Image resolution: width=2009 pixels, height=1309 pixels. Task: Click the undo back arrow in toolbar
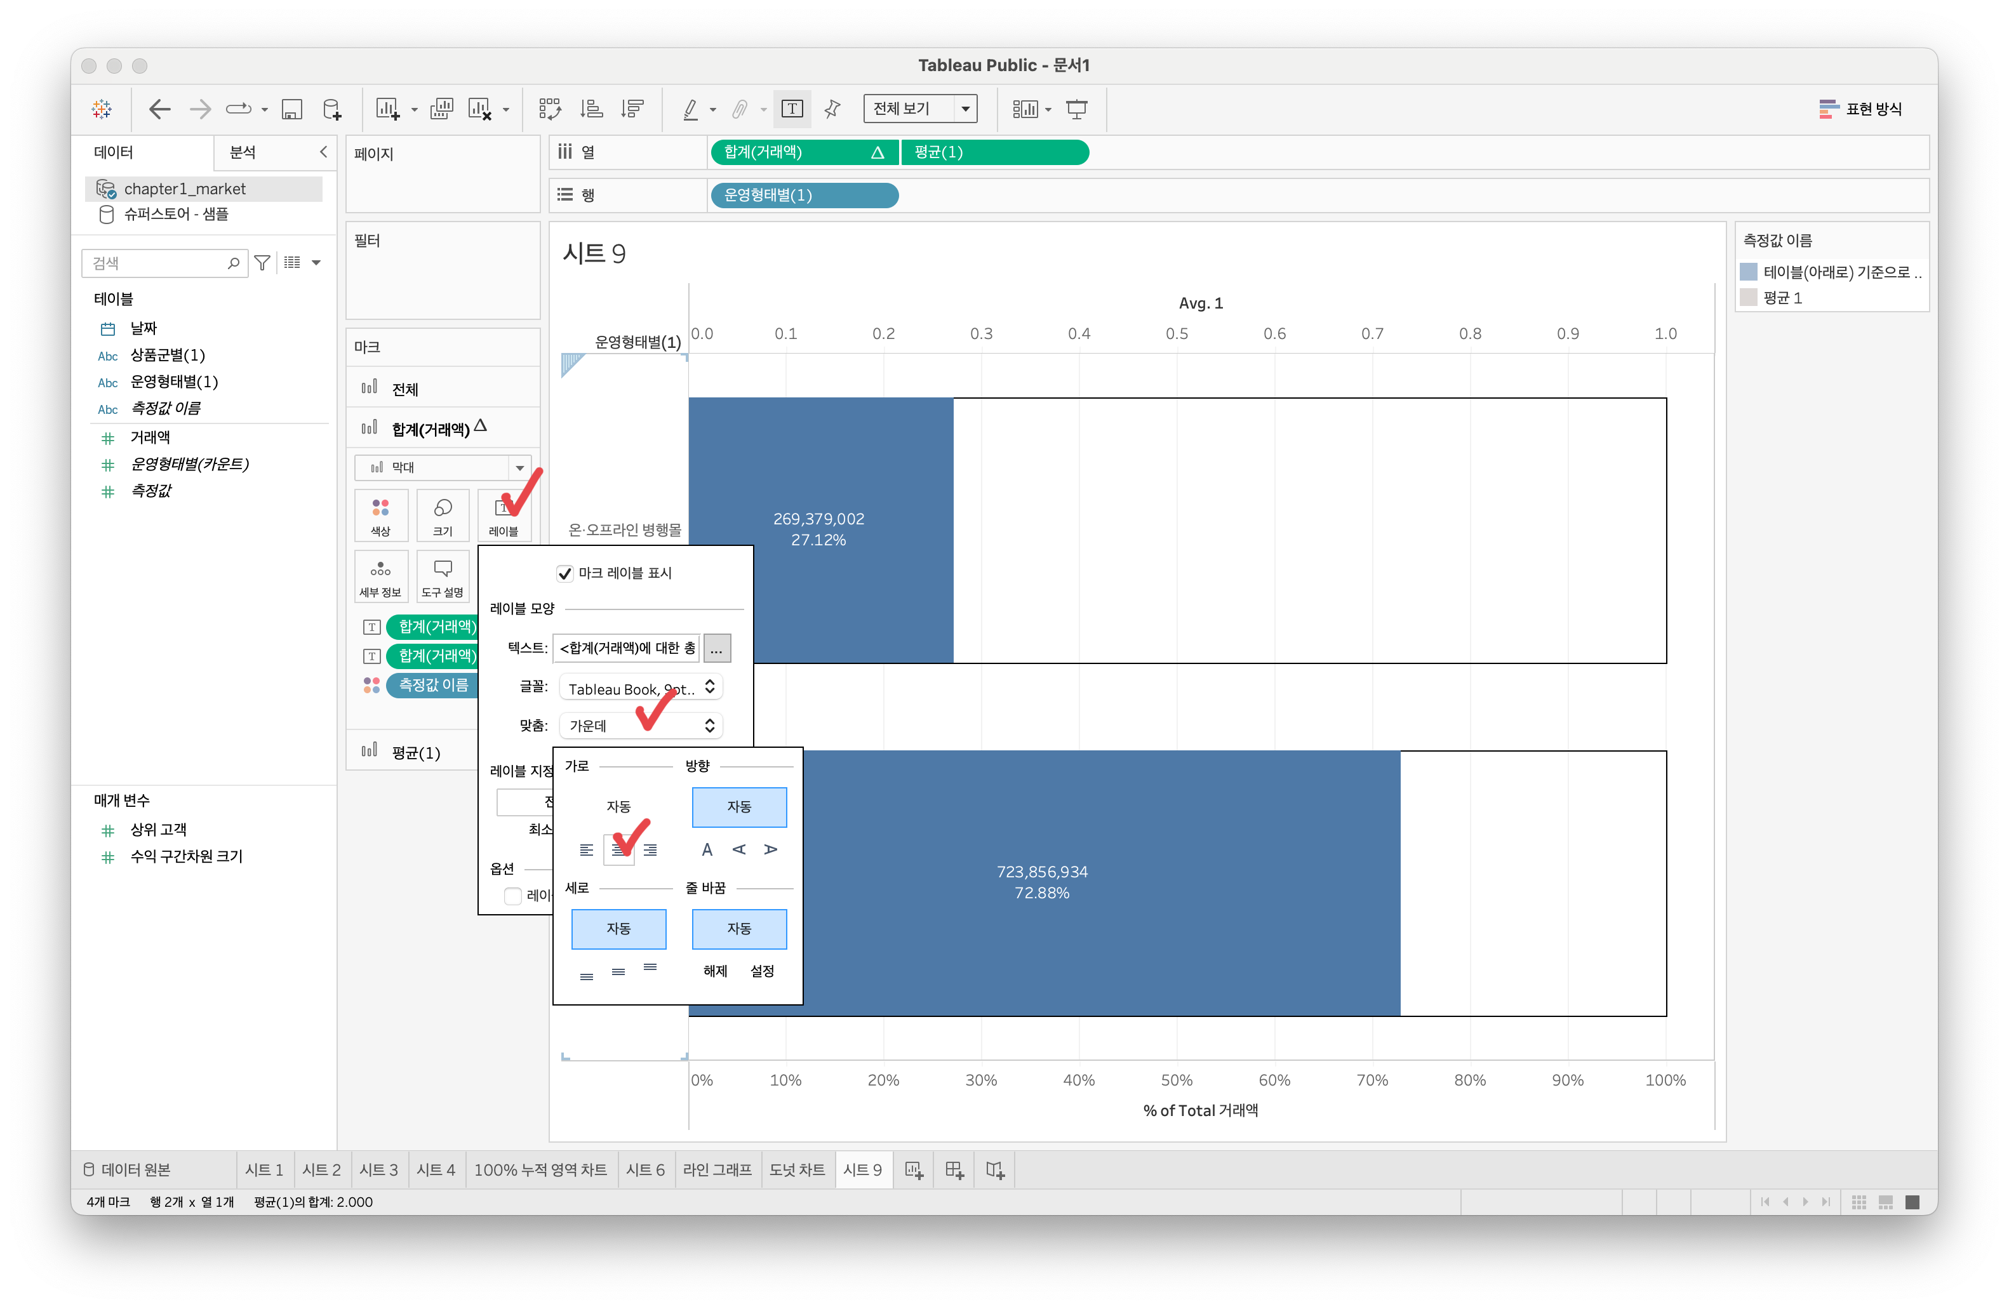159,109
